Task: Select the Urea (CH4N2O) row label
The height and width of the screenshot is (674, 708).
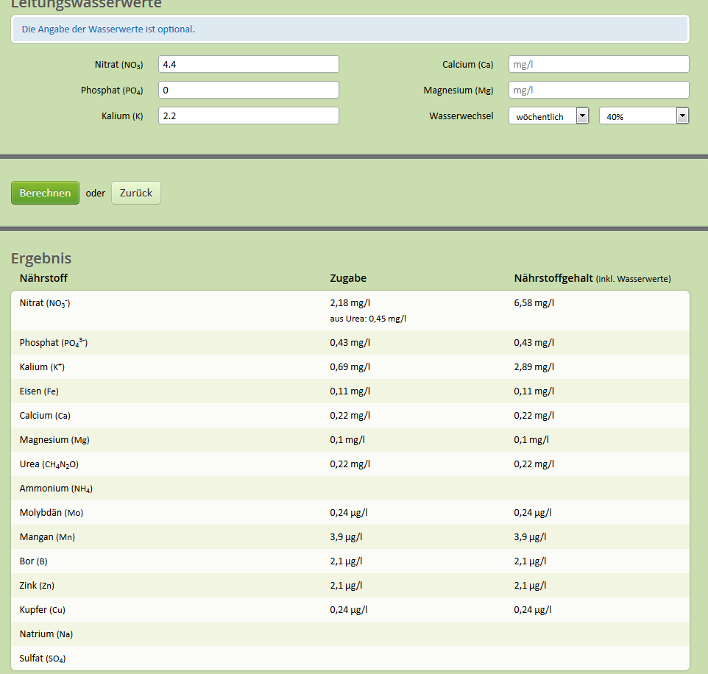Action: pyautogui.click(x=49, y=464)
